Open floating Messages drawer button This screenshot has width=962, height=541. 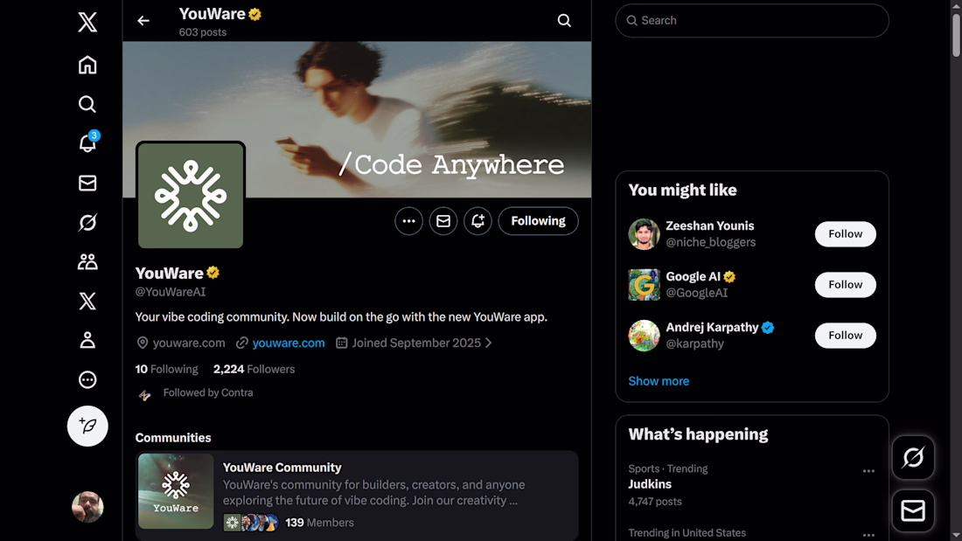pos(913,510)
